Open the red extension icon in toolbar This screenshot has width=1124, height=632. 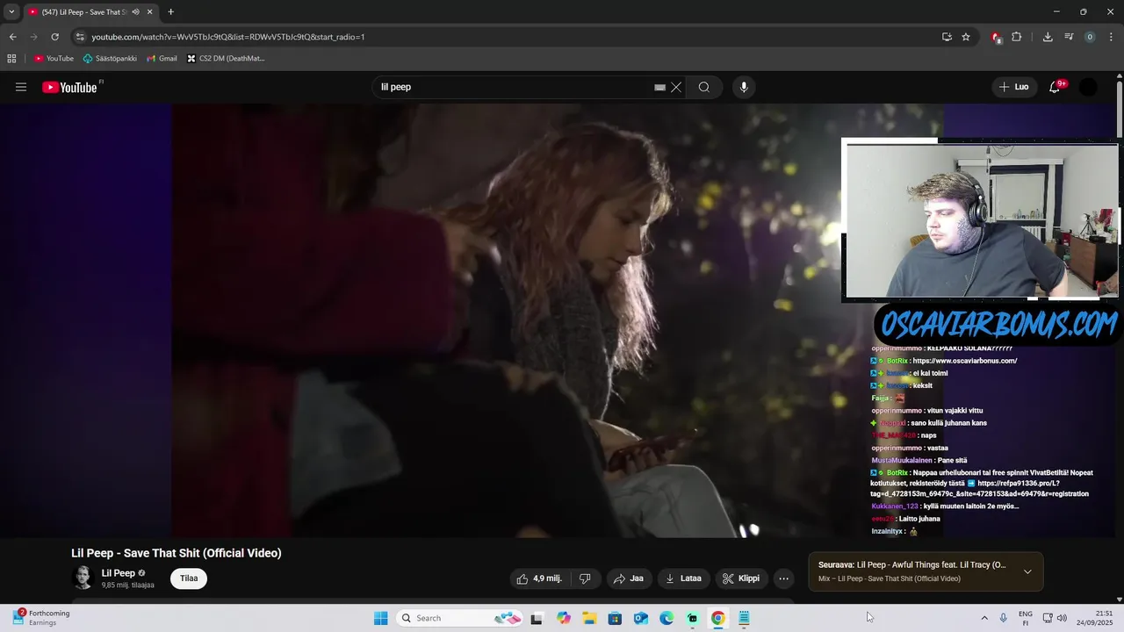coord(996,37)
